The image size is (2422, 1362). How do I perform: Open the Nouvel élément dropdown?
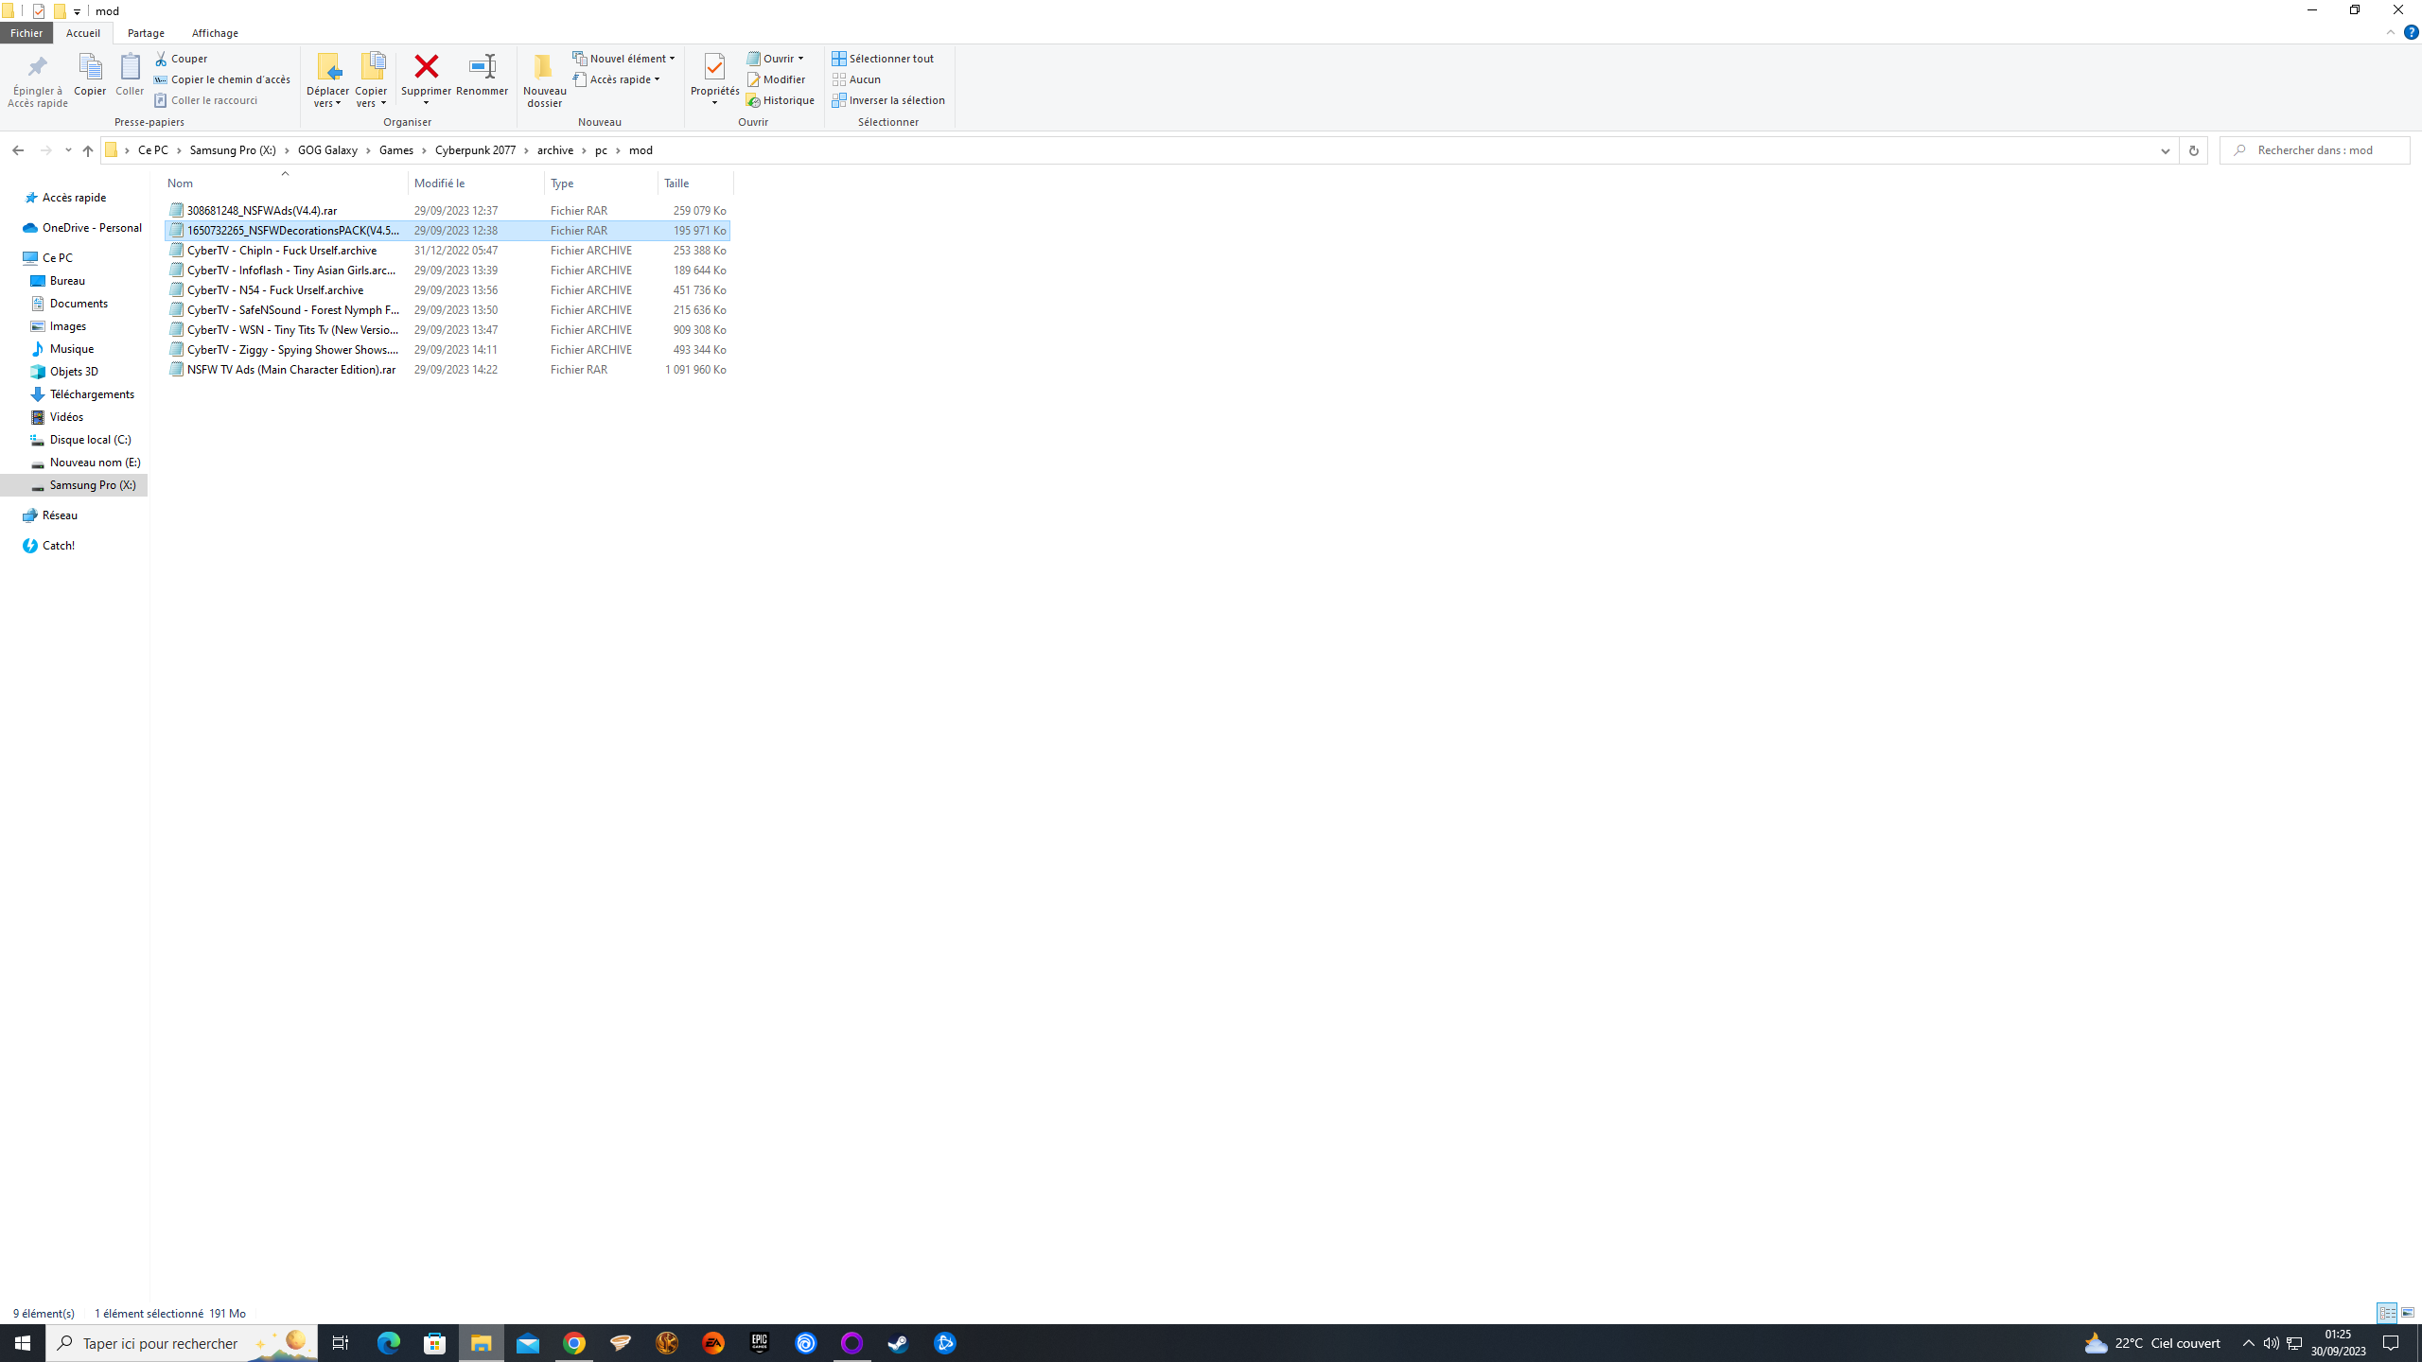coord(624,59)
